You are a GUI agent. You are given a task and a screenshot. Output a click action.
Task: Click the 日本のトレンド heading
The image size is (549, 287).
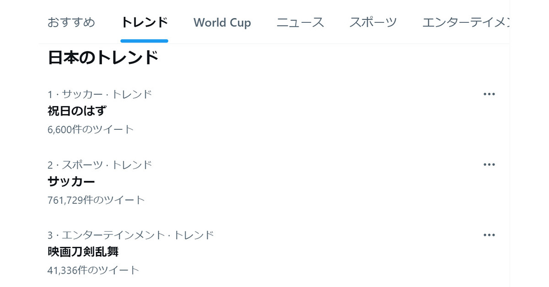[103, 58]
